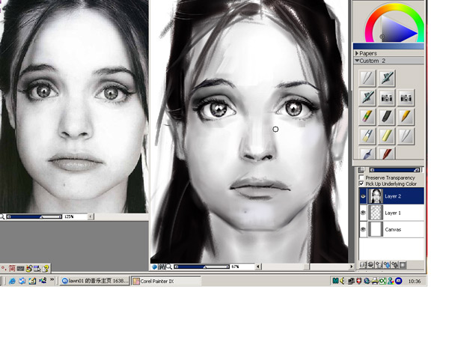Click the Layer 2 portrait thumbnail
Screen dimensions: 449x337
click(376, 196)
